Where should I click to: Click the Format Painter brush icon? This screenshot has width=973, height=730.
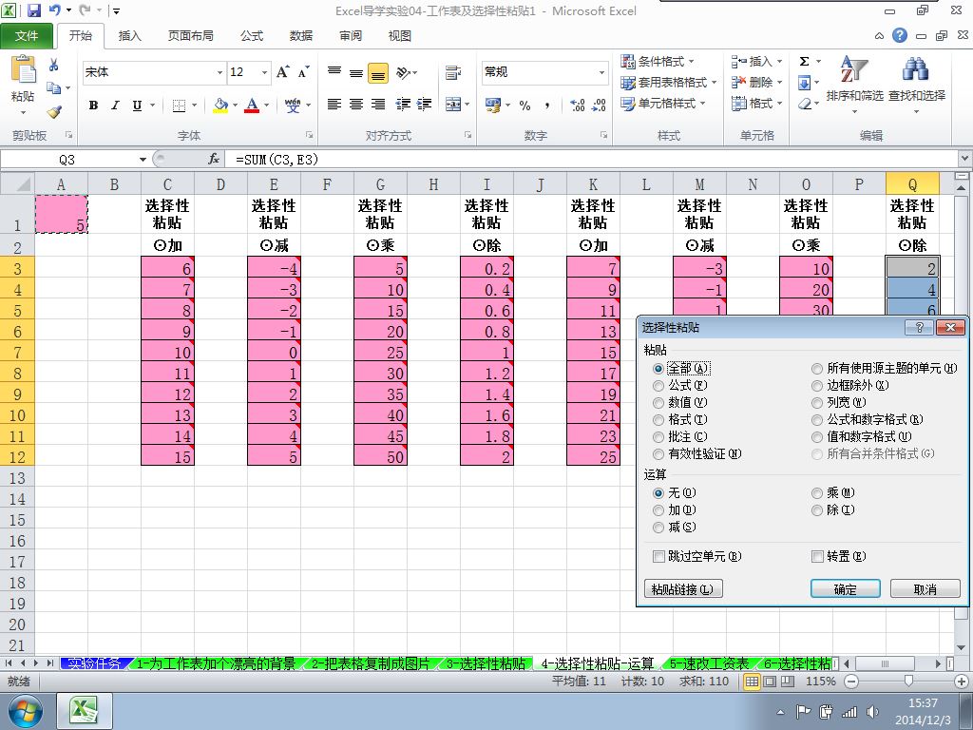click(x=54, y=112)
